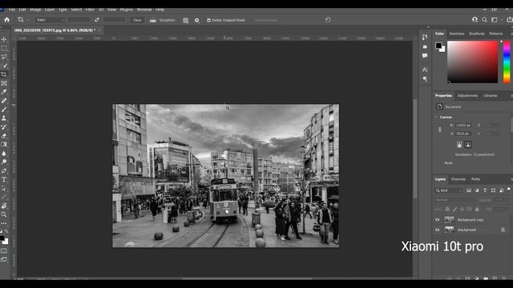This screenshot has width=513, height=288.
Task: Select the Eraser tool
Action: (4, 136)
